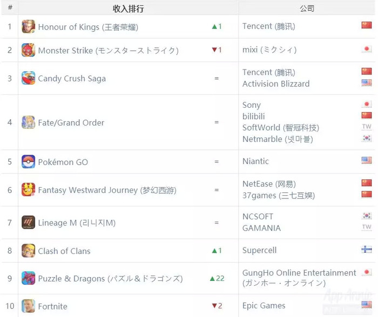Image resolution: width=378 pixels, height=317 pixels.
Task: Click the Fantasy Westward Journey icon
Action: 28,190
